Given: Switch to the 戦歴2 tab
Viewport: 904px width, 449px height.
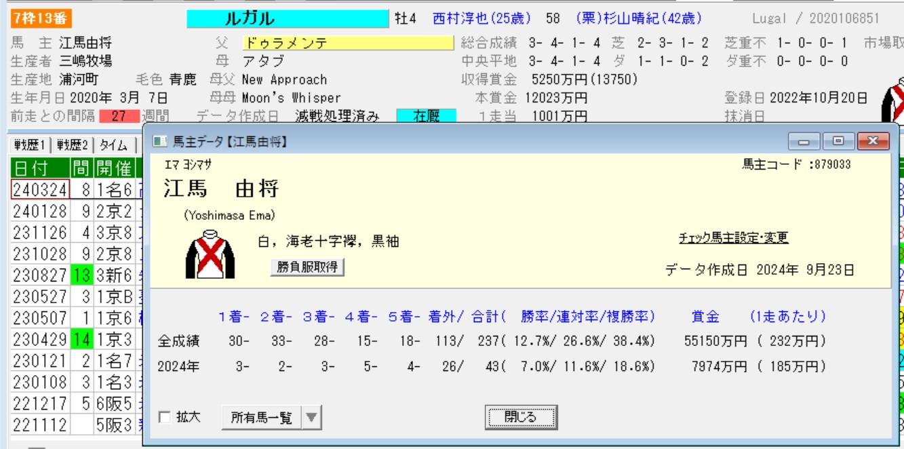Looking at the screenshot, I should 73,144.
